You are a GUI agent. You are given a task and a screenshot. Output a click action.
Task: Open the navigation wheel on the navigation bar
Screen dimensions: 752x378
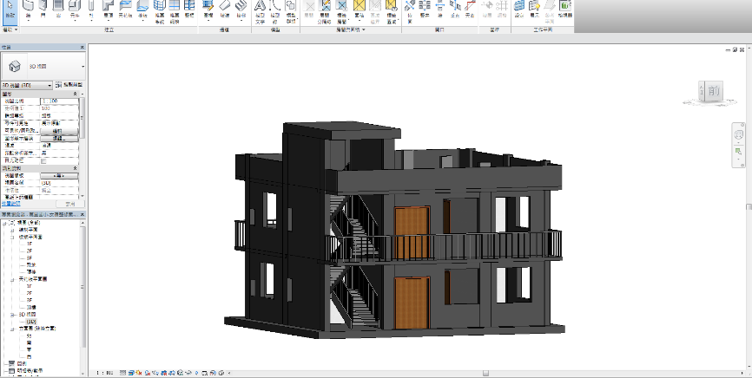click(739, 134)
